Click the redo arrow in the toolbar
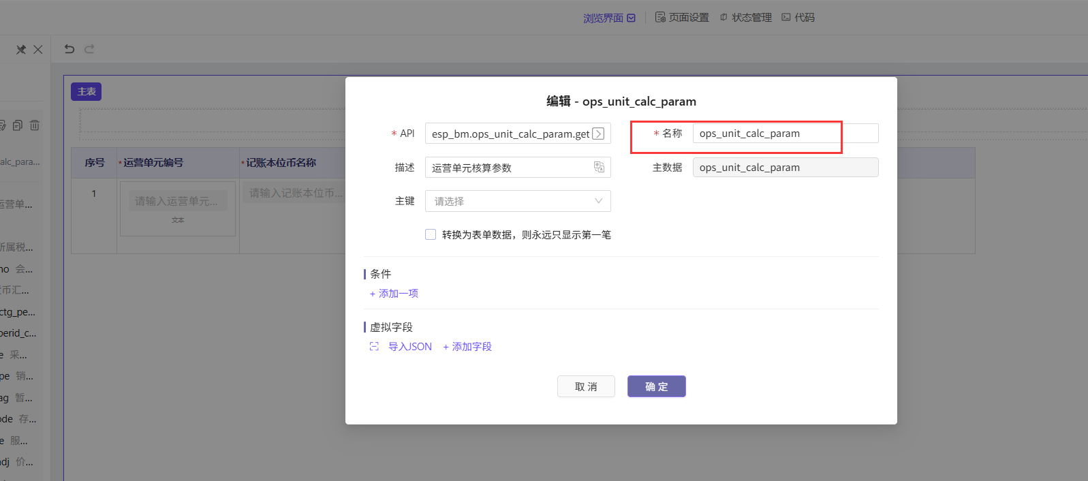The width and height of the screenshot is (1088, 481). (x=89, y=49)
